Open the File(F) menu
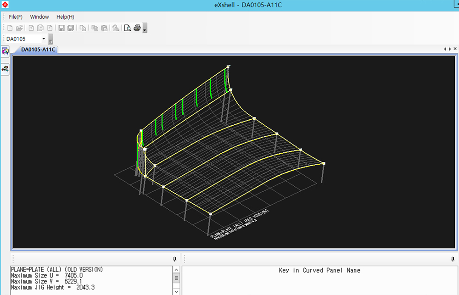 [16, 17]
